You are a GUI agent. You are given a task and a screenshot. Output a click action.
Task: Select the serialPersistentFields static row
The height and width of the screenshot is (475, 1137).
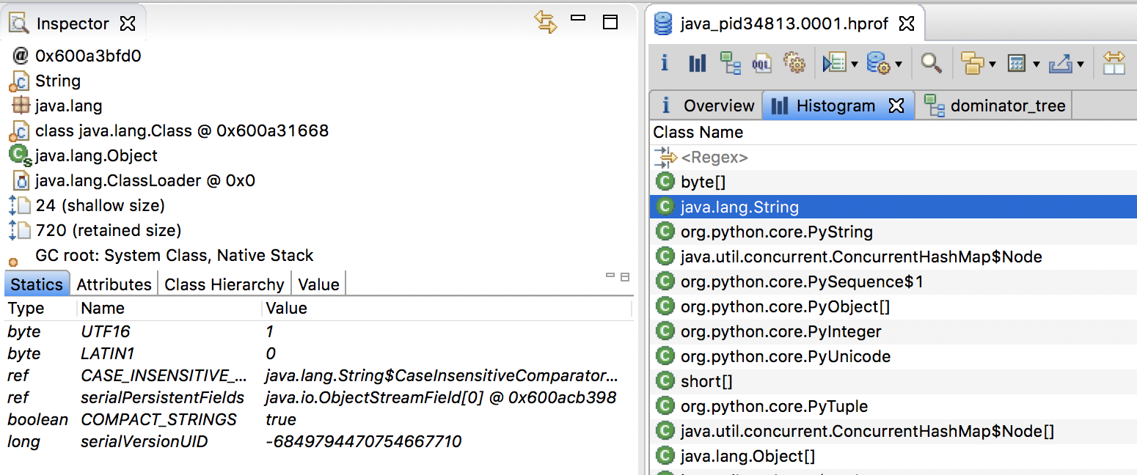(162, 397)
